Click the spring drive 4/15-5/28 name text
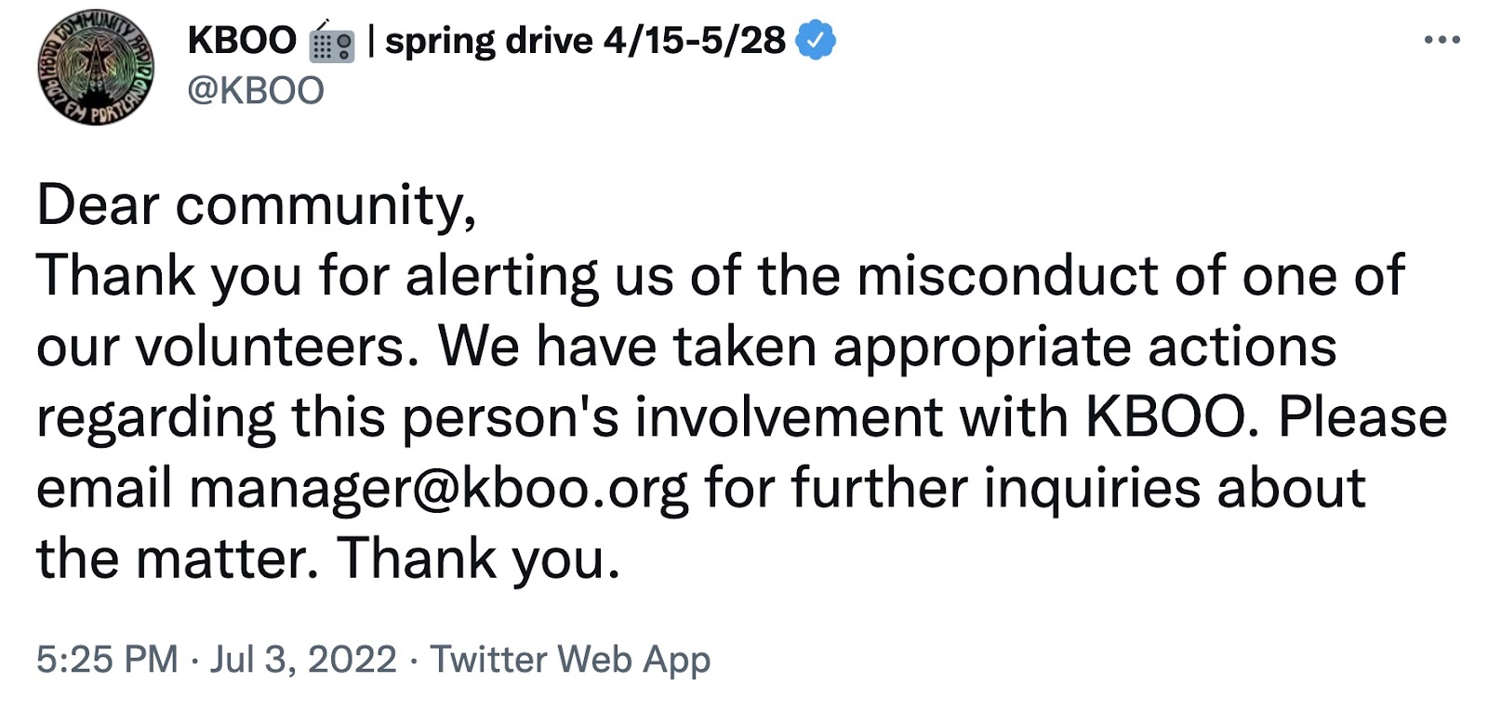Screen dimensions: 1488x721 point(585,41)
